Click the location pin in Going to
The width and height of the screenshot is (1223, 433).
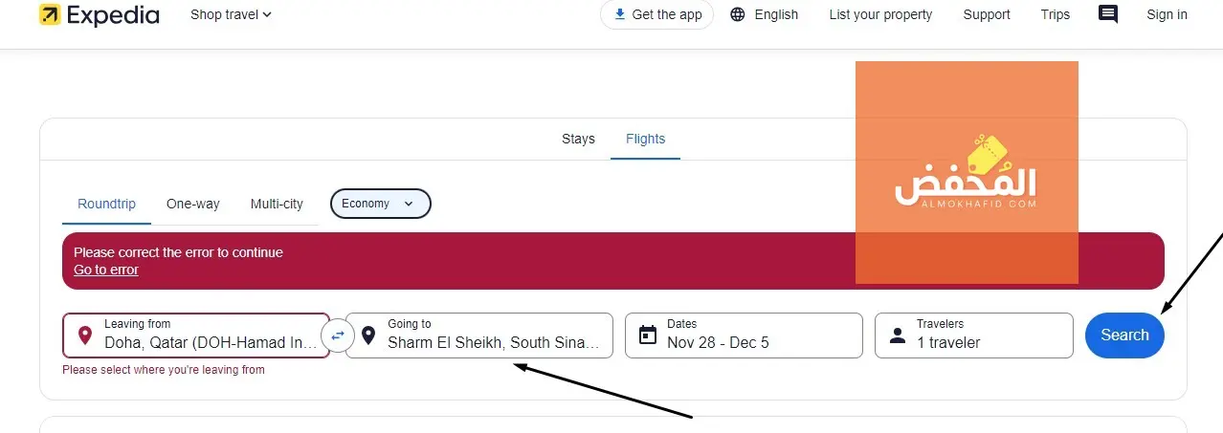click(368, 336)
